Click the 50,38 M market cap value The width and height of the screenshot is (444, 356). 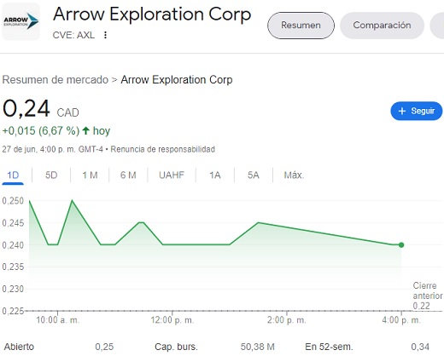258,347
